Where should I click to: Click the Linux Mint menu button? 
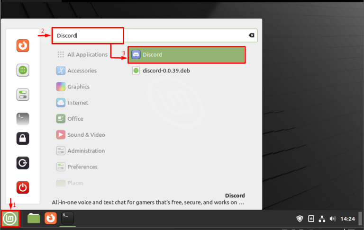pos(10,219)
